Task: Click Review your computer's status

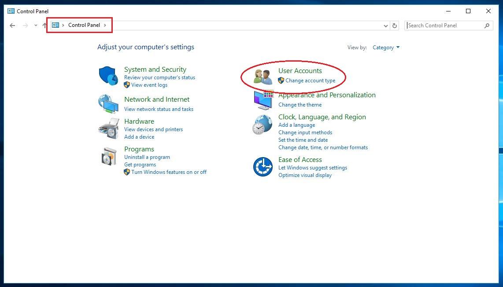Action: (160, 77)
